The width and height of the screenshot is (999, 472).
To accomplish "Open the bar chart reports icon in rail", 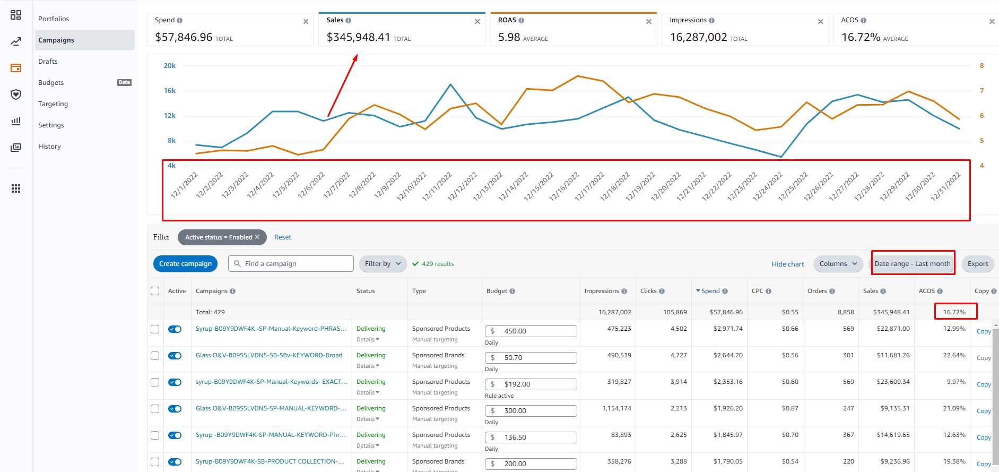I will (16, 121).
